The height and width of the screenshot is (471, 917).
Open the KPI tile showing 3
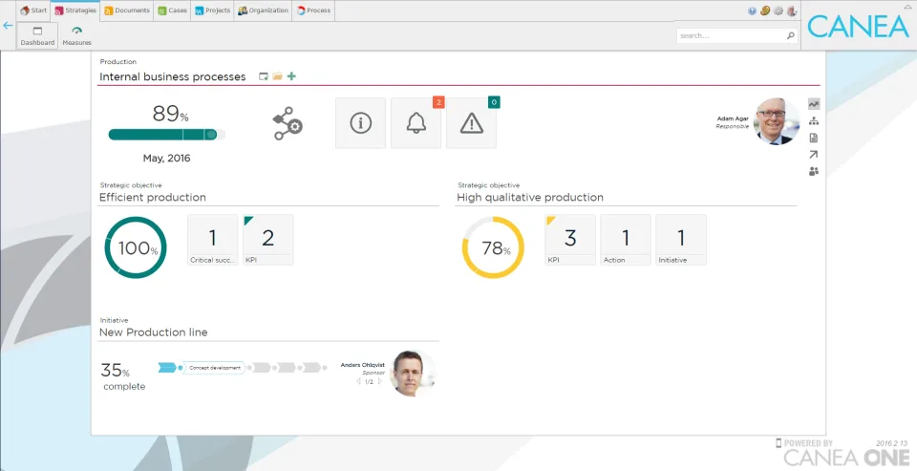tap(570, 240)
